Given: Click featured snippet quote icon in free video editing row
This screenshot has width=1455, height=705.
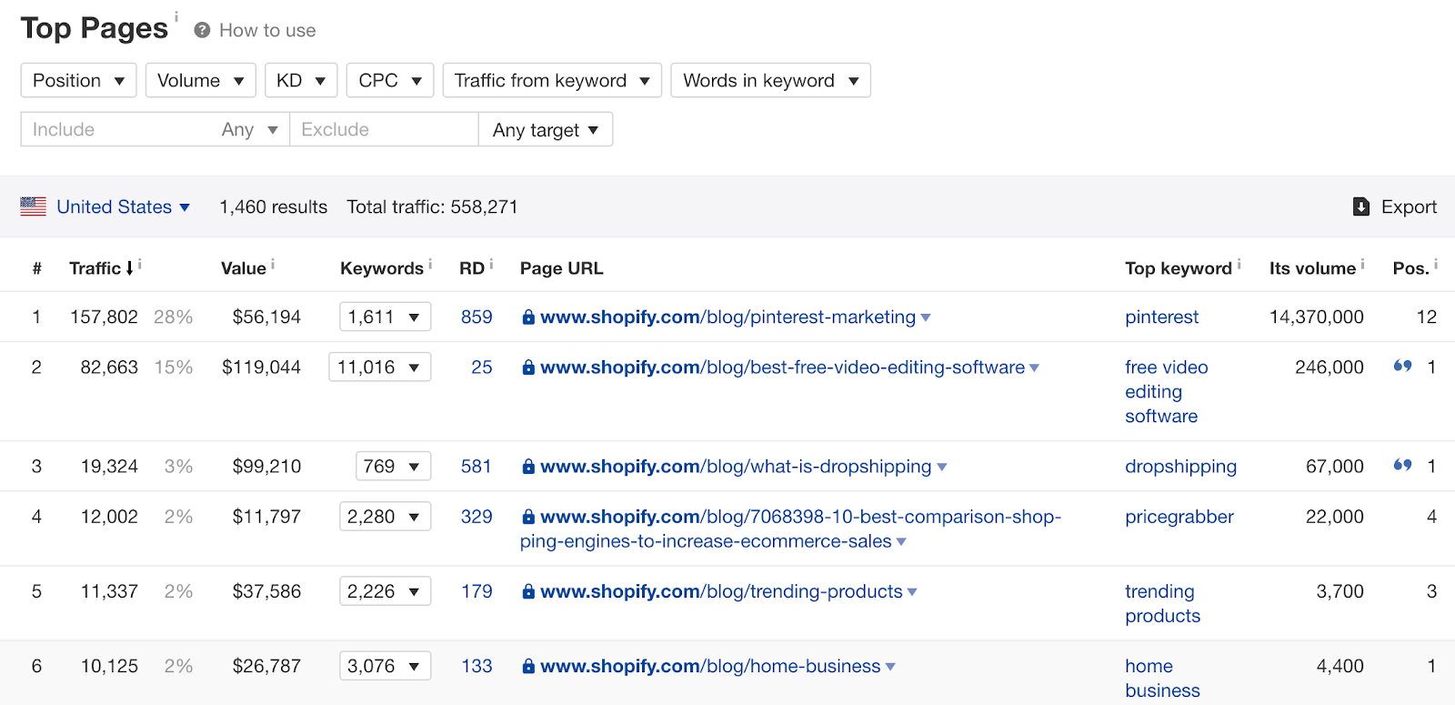Looking at the screenshot, I should coord(1403,366).
